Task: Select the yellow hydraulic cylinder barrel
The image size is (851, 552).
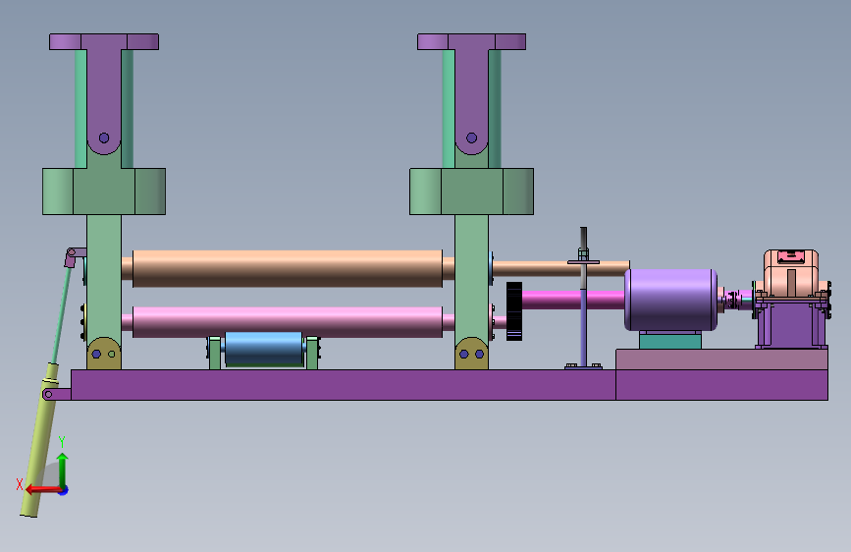Action: click(39, 441)
